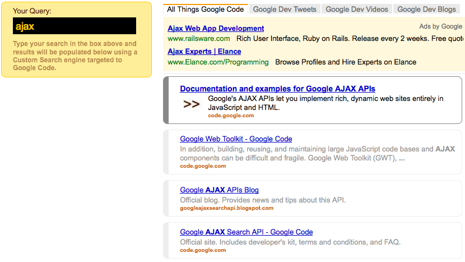Visit the www.railsware.com ad URL
Screen dimensions: 465x262
(x=199, y=39)
